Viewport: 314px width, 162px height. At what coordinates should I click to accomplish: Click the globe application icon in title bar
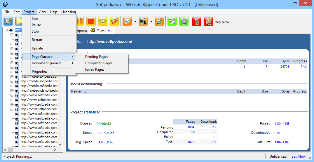(6, 4)
